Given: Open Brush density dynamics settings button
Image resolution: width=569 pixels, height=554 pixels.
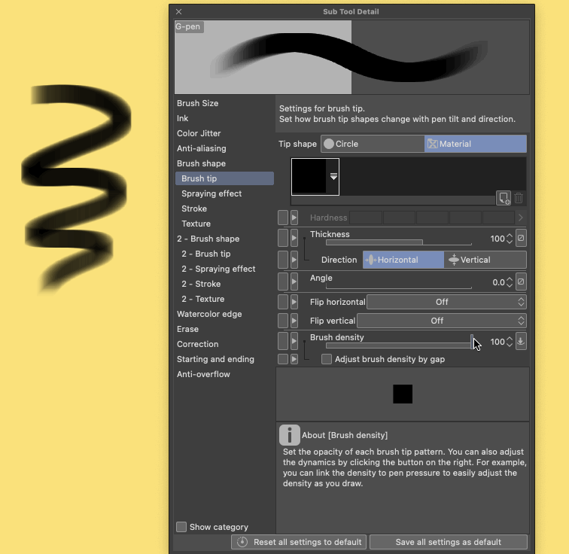Looking at the screenshot, I should point(521,342).
